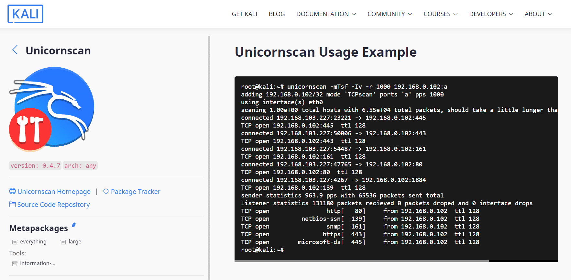Image resolution: width=571 pixels, height=280 pixels.
Task: Expand the DEVELOPERS dropdown
Action: coord(491,14)
